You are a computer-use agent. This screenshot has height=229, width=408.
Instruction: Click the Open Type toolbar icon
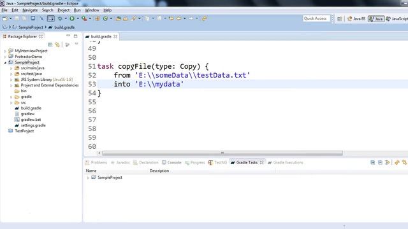pyautogui.click(x=119, y=18)
